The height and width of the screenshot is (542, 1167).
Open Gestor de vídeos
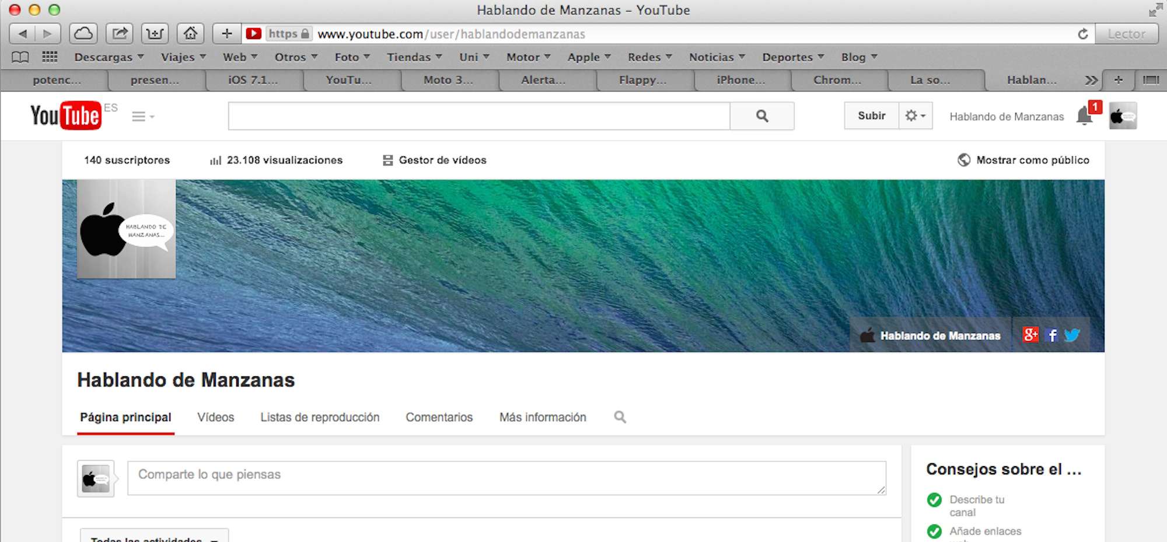434,160
